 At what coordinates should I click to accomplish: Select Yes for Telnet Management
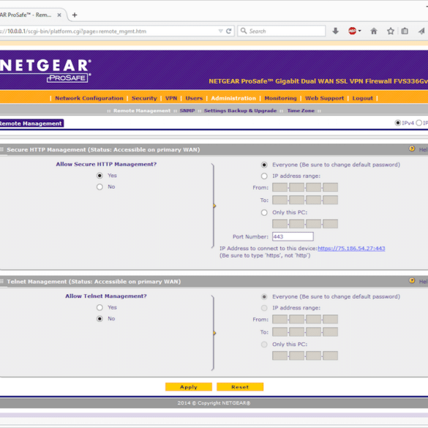coord(100,307)
